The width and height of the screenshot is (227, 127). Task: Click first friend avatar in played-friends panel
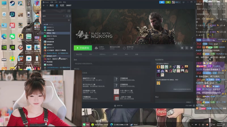tap(158, 67)
